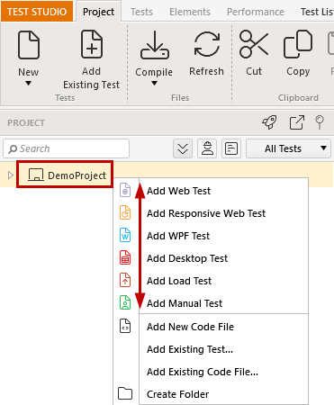Click the Compile ribbon icon
Viewport: 334px width, 405px height.
click(x=155, y=45)
